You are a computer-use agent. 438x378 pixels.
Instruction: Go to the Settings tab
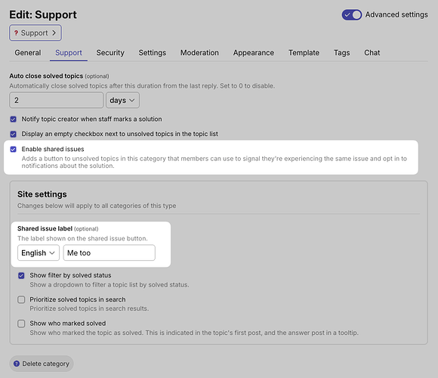[x=153, y=53]
